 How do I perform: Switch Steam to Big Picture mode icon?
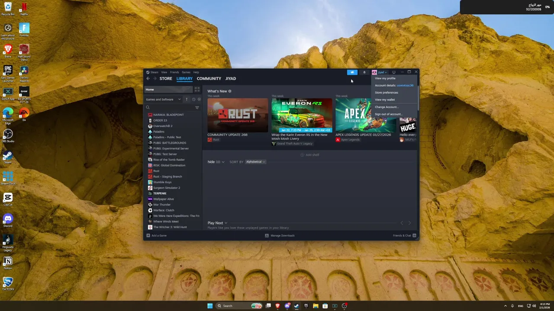coord(394,72)
